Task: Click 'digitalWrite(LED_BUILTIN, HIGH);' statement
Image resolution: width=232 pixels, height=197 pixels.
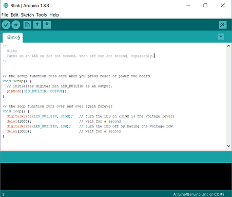Action: 40,116
